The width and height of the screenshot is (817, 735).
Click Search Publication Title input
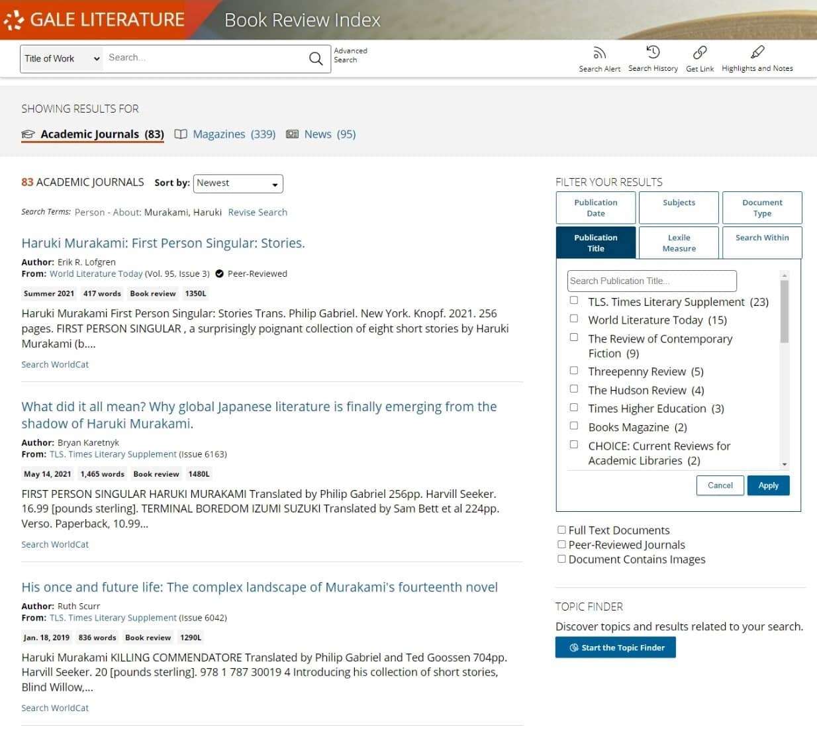tap(652, 281)
